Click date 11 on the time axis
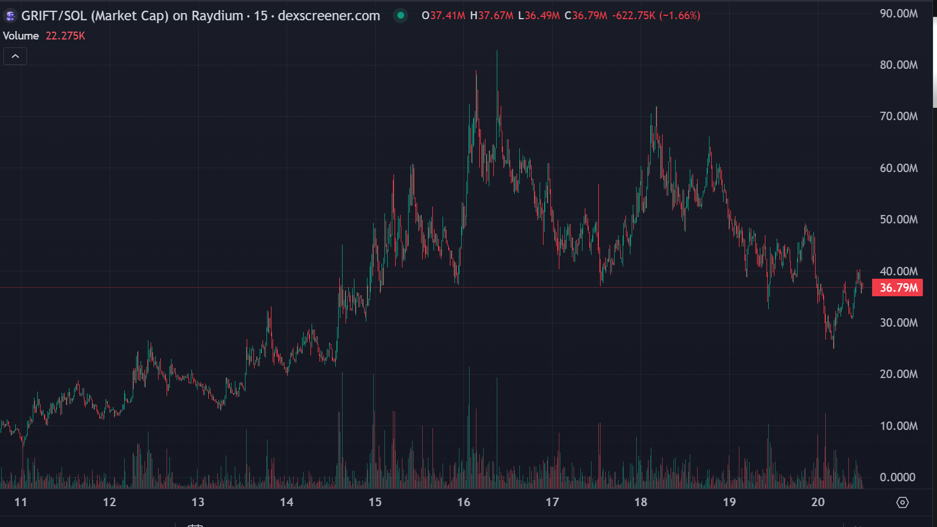937x527 pixels. 21,502
